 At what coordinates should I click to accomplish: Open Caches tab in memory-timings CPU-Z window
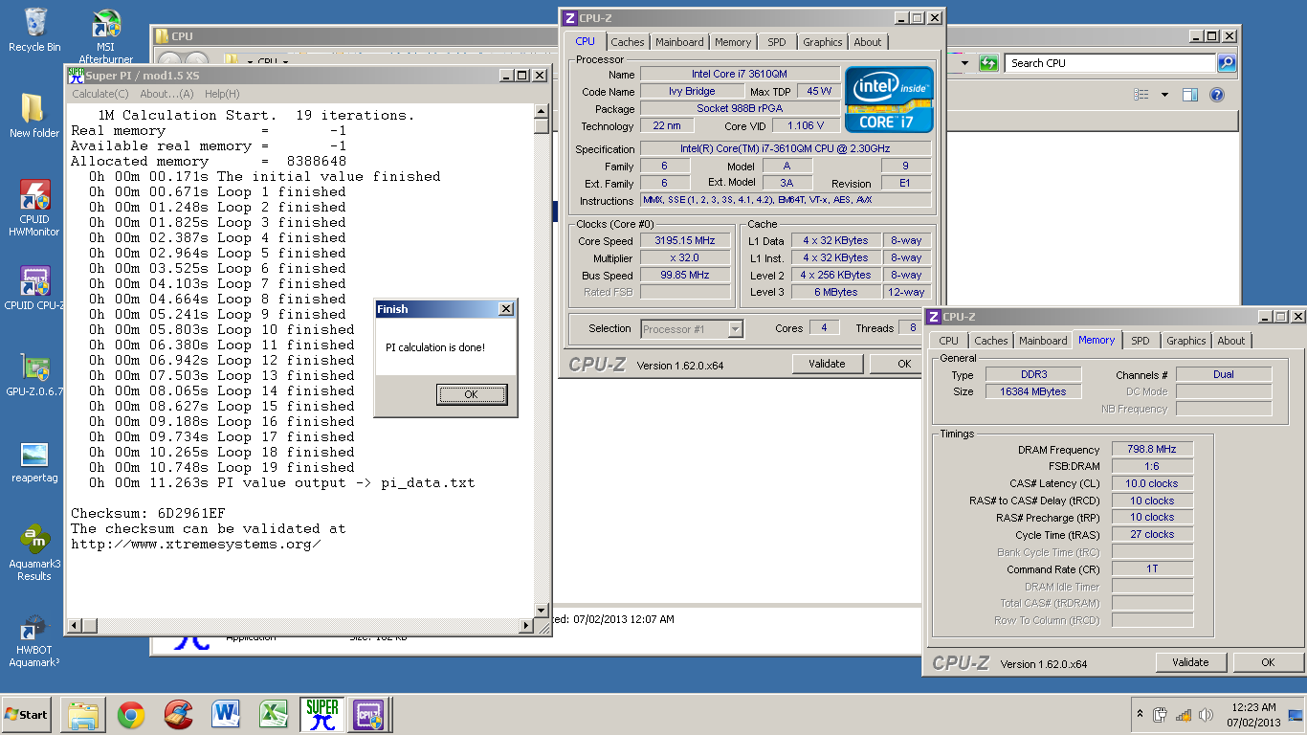(x=991, y=341)
